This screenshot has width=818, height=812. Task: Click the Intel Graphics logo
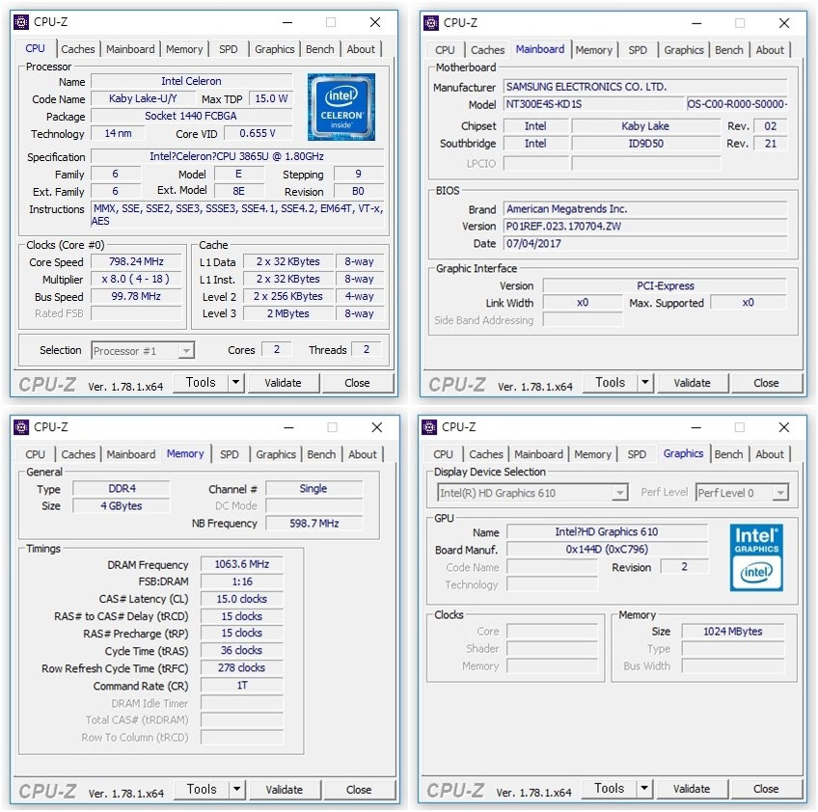(756, 557)
